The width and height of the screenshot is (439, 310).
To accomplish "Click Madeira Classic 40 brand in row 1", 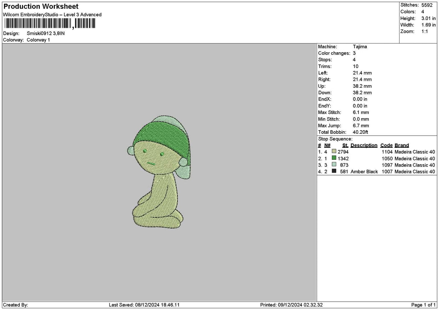I will coord(415,152).
